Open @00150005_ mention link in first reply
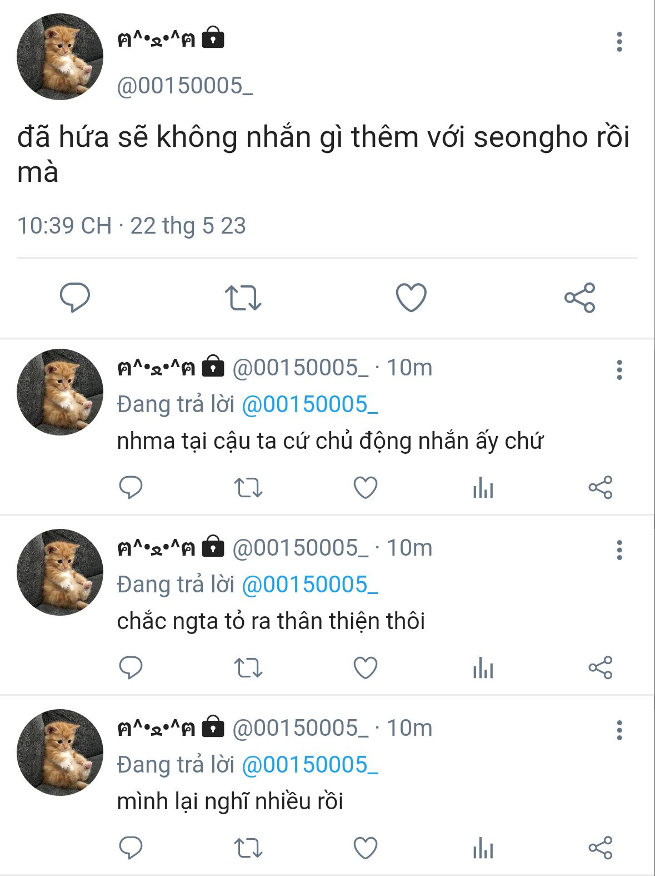 (x=310, y=404)
